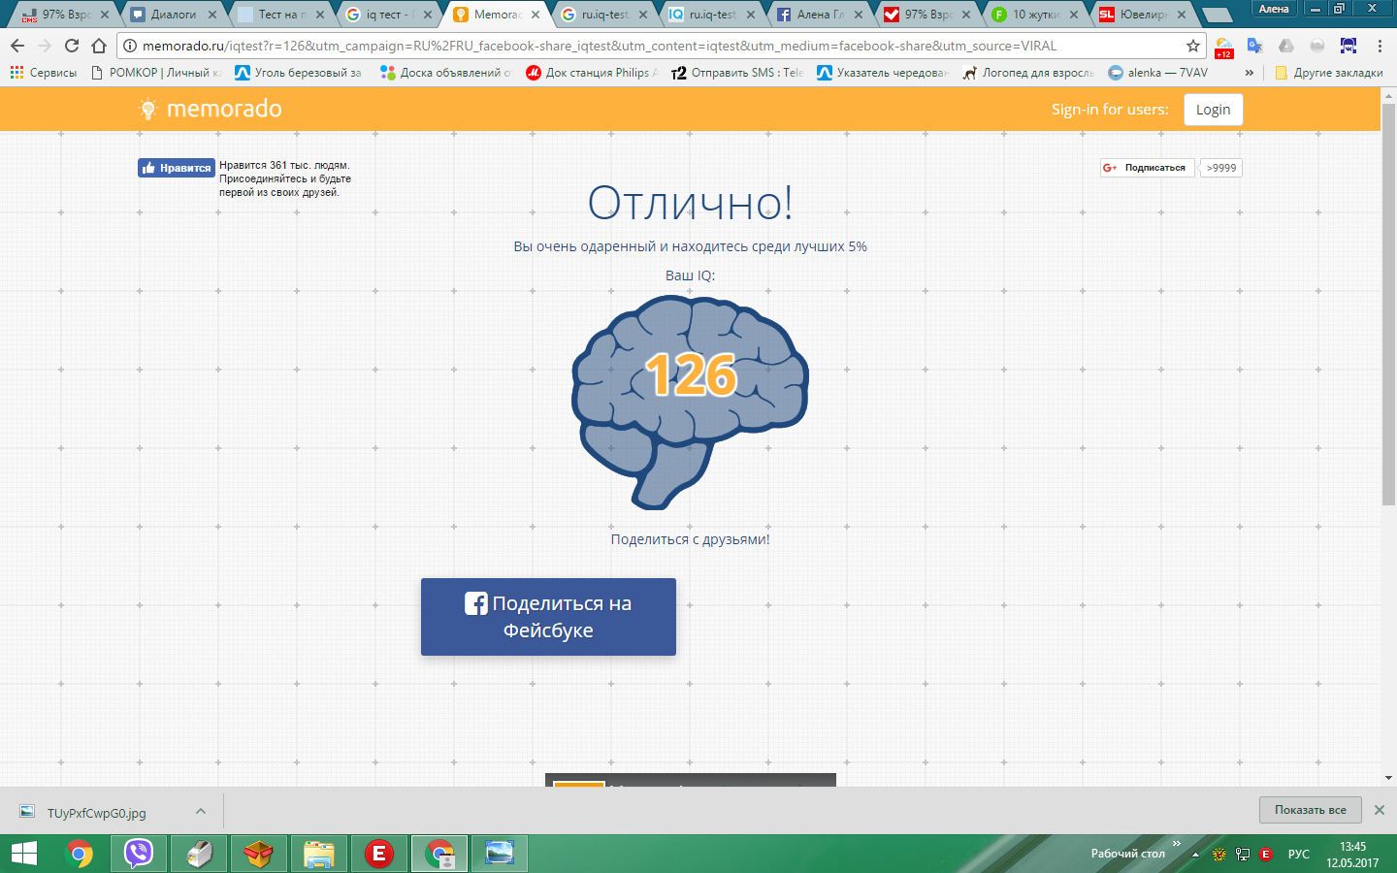Click Поделиться на Фейсбуке share button
This screenshot has width=1397, height=873.
click(x=548, y=617)
